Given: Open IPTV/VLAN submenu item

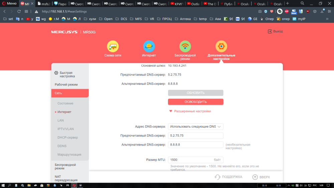Looking at the screenshot, I should (65, 129).
